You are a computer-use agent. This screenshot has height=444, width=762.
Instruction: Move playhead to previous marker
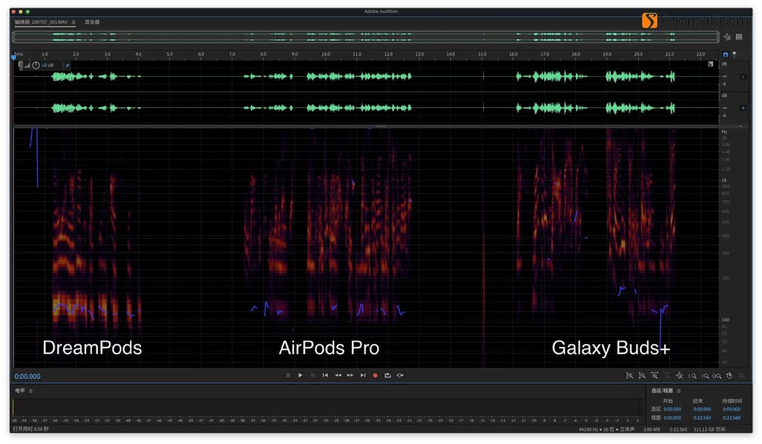click(x=325, y=375)
